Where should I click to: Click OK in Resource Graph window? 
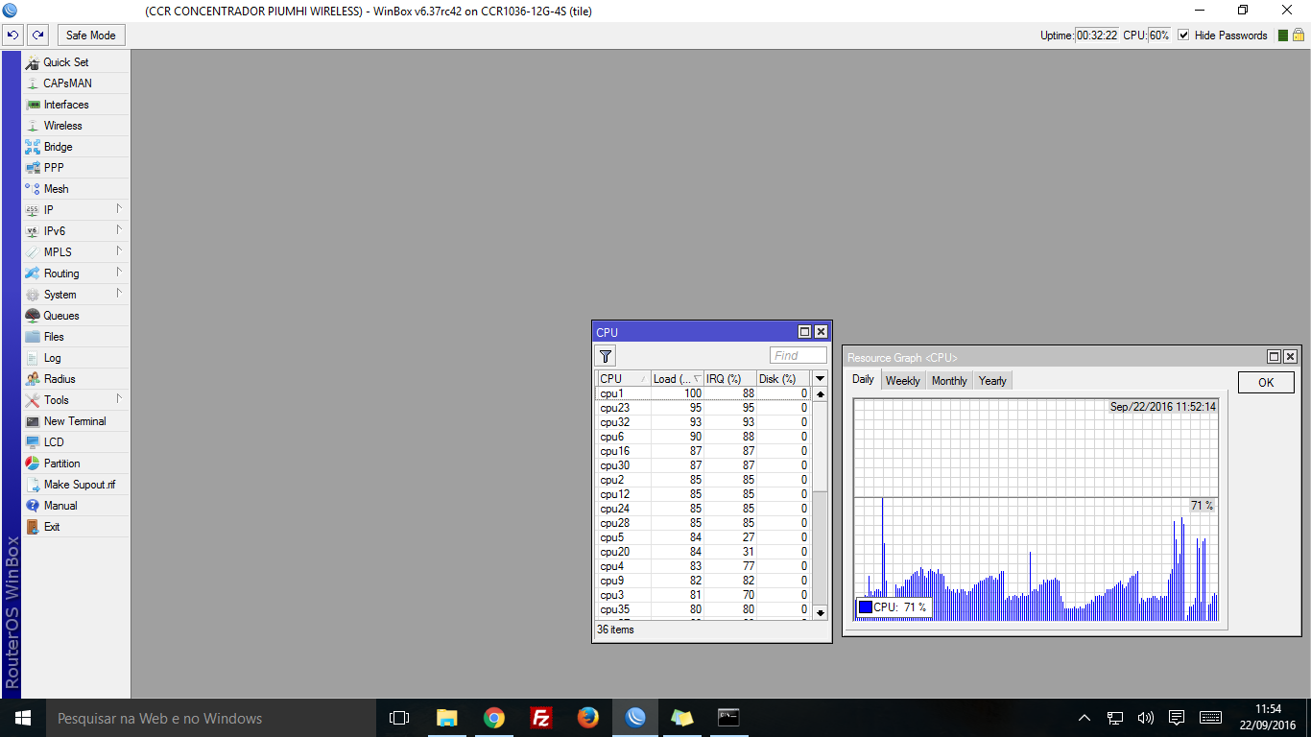pos(1266,383)
